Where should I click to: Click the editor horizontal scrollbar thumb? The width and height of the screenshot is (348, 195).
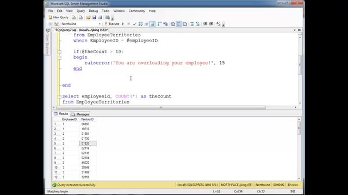click(161, 107)
